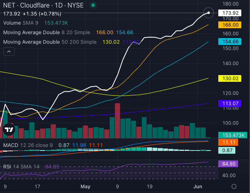The width and height of the screenshot is (250, 193).
Task: Select the MACD 12 26 close 9 legend
Action: tap(28, 145)
